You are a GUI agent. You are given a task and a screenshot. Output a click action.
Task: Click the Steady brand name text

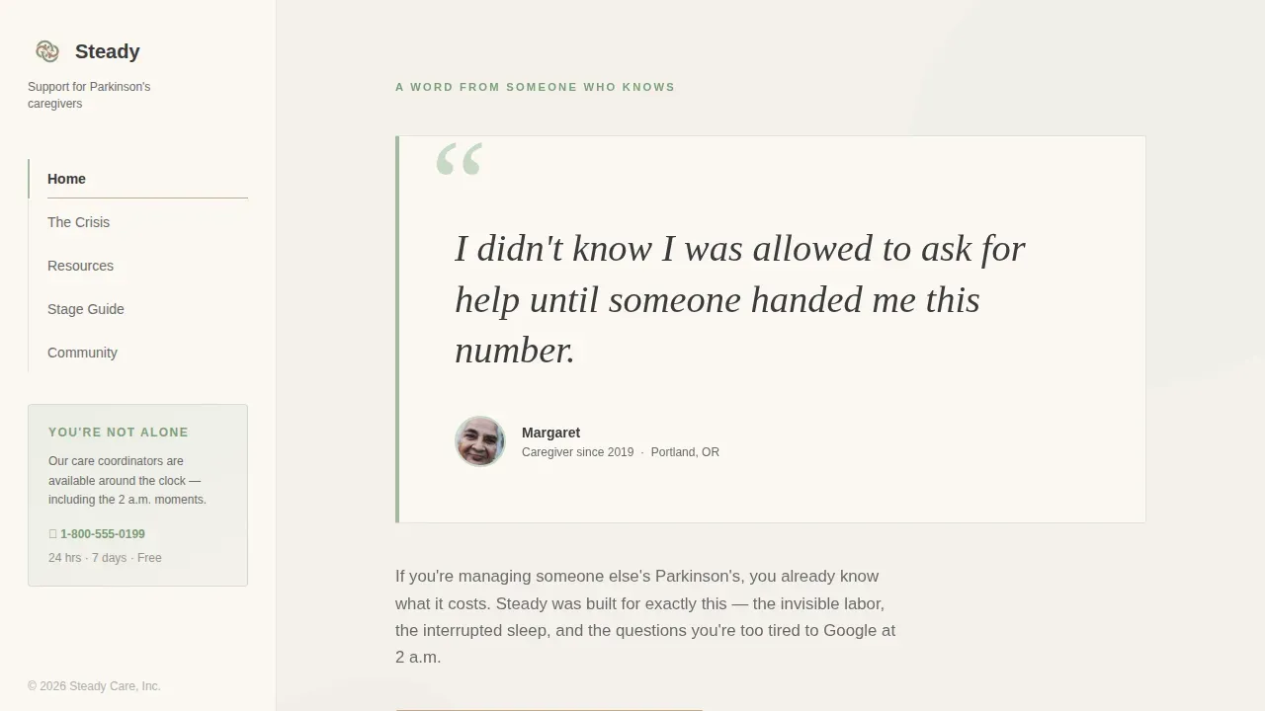108,51
